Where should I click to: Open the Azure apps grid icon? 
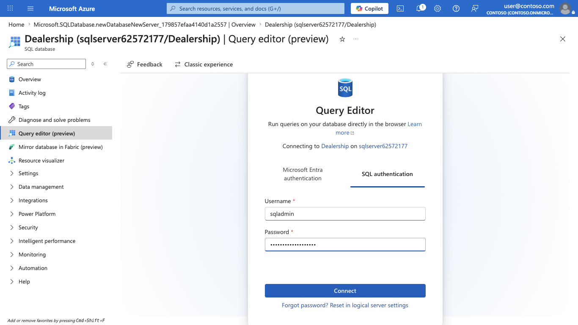[x=11, y=8]
